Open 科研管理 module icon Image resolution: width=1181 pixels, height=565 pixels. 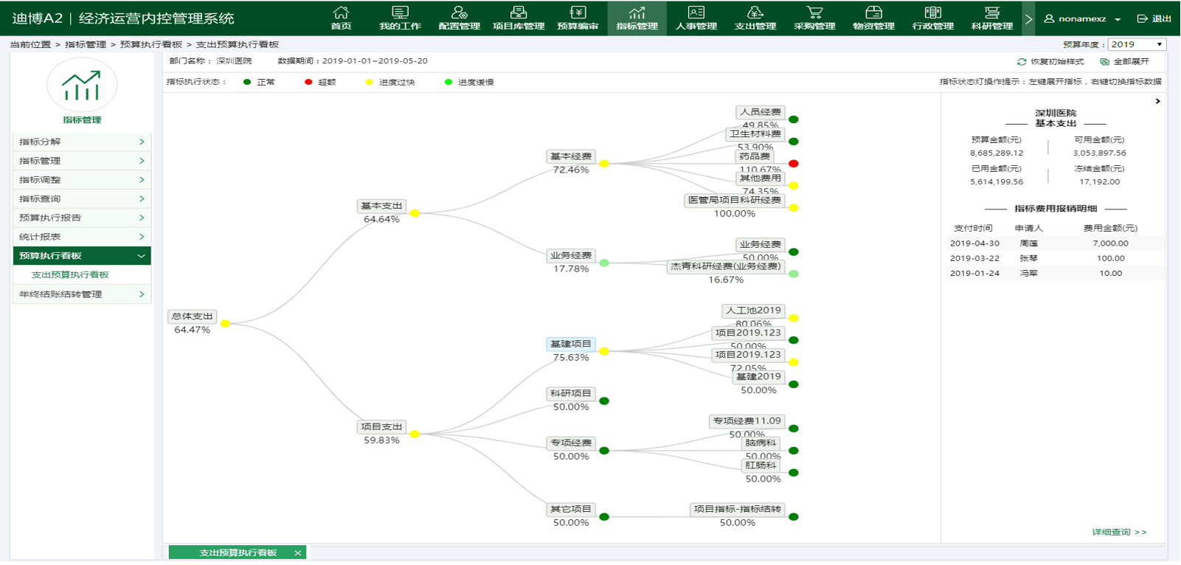click(x=992, y=13)
